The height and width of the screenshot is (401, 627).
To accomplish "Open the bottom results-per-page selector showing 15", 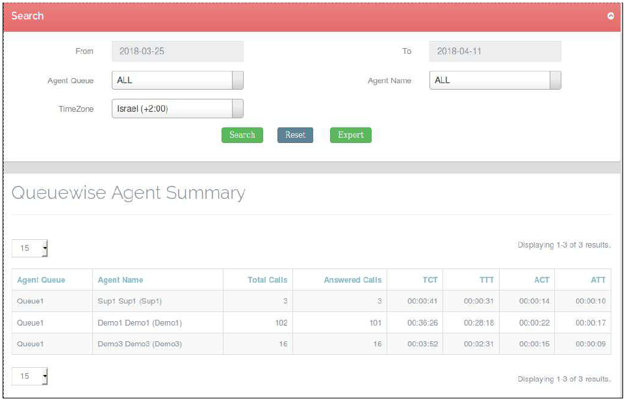I will pyautogui.click(x=29, y=376).
